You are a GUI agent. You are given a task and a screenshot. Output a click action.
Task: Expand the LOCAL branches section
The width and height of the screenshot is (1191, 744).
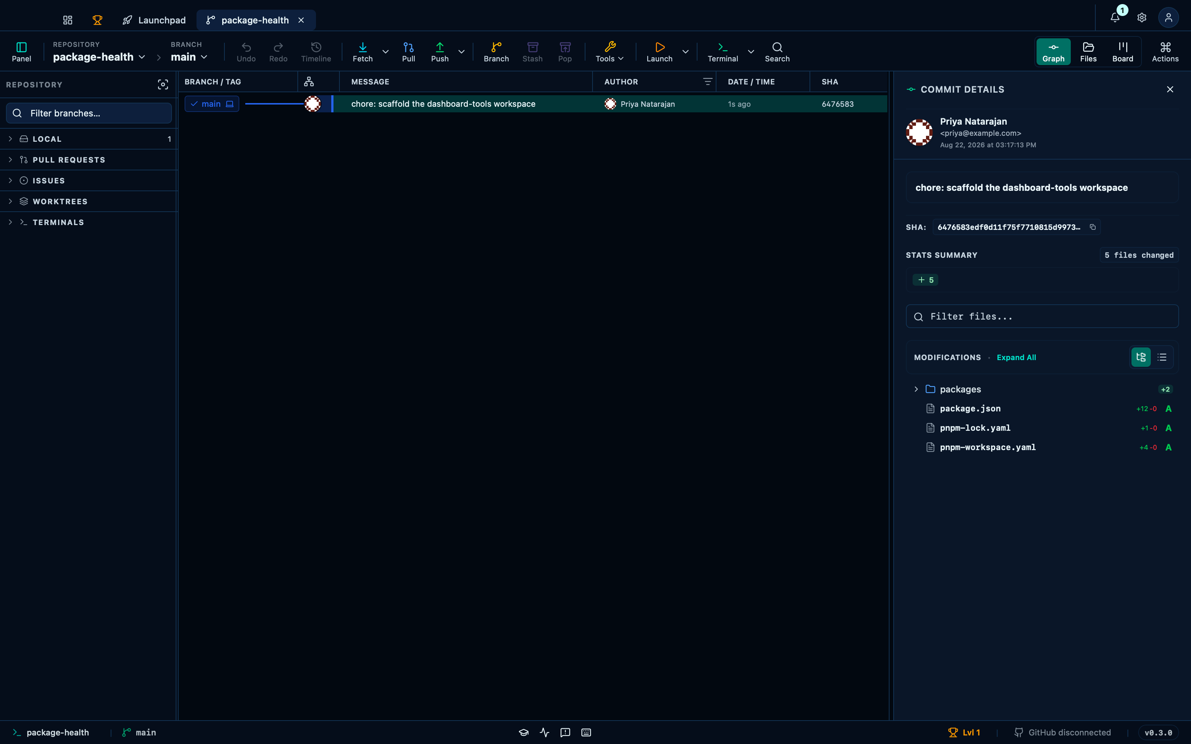coord(89,139)
